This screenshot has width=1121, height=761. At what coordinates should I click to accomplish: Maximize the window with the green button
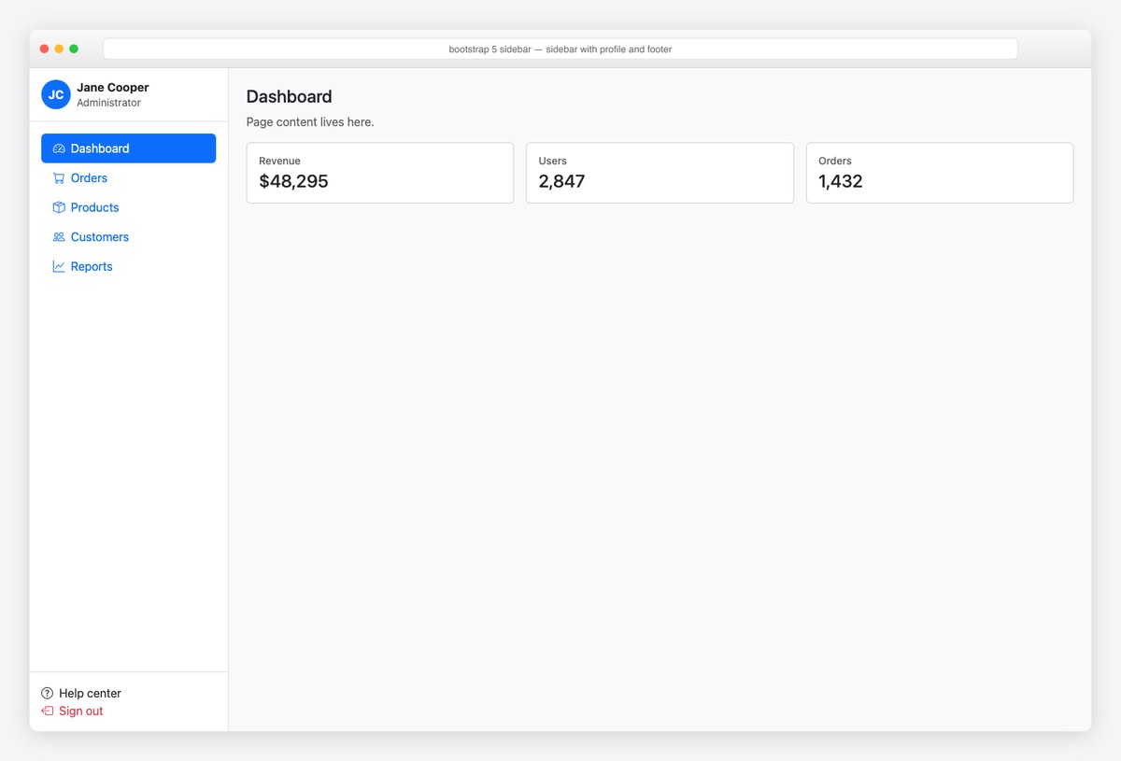click(x=74, y=49)
